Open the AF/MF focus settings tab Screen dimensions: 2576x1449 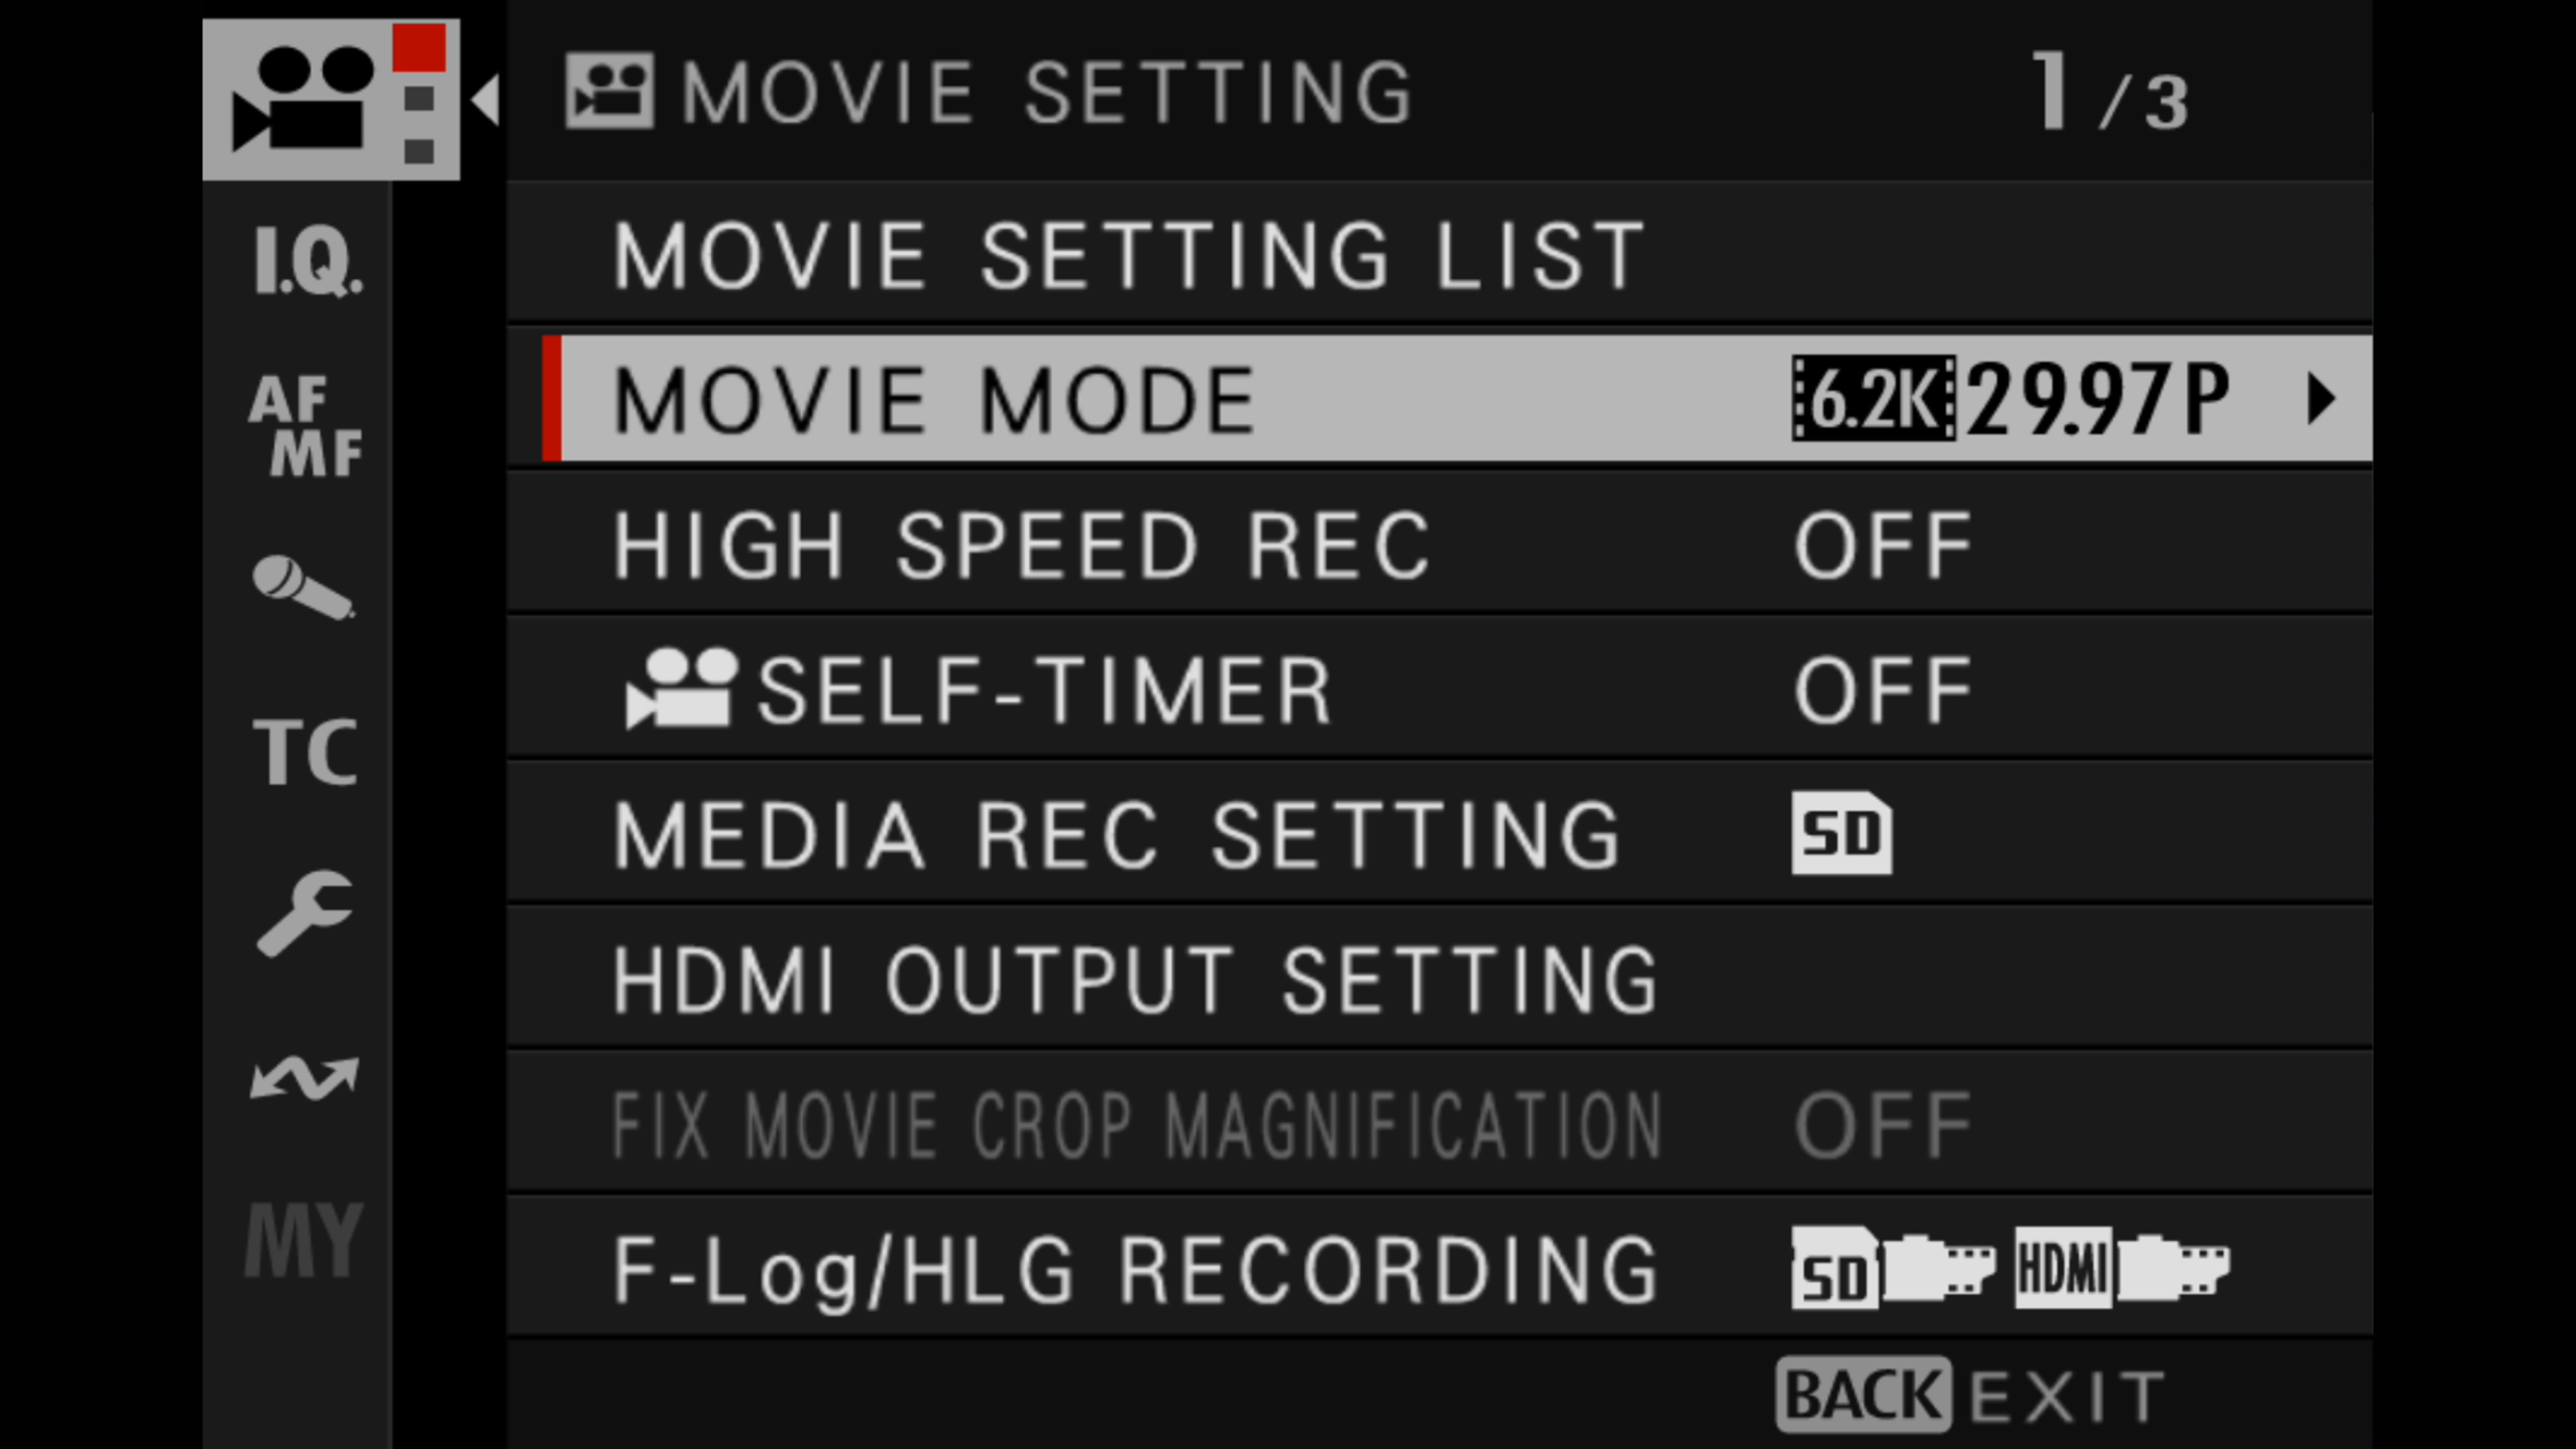click(x=306, y=425)
